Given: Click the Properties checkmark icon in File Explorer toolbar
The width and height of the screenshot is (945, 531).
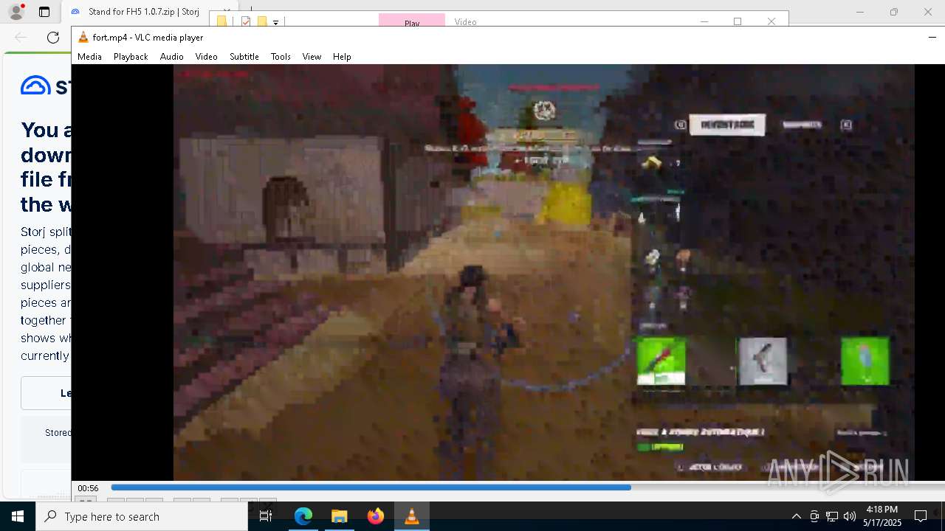Looking at the screenshot, I should click(x=246, y=21).
